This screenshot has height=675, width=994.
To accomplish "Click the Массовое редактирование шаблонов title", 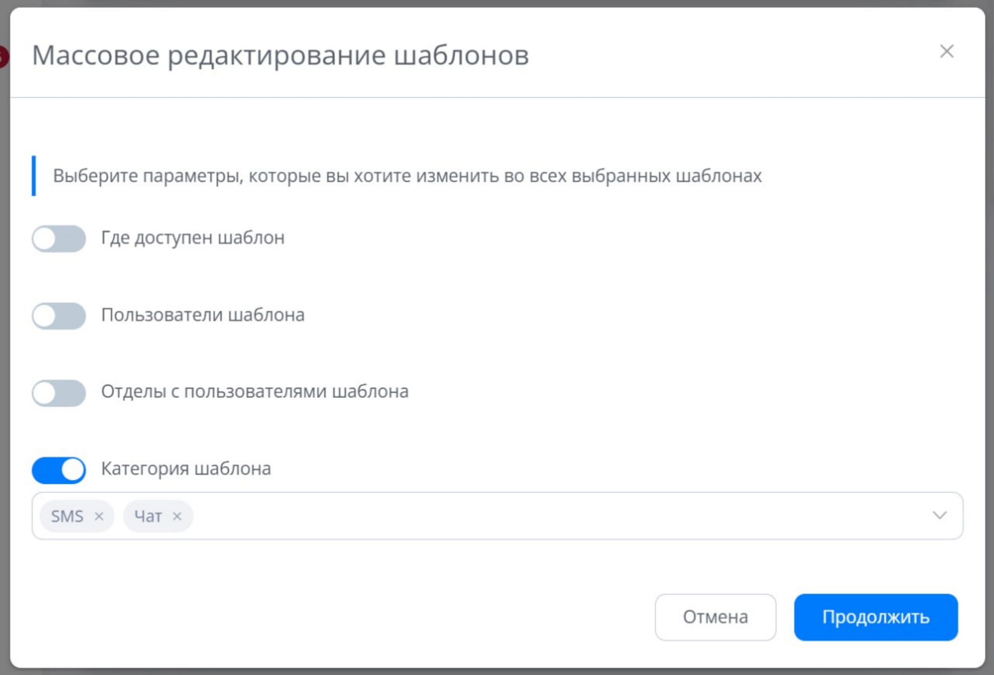I will (x=281, y=56).
